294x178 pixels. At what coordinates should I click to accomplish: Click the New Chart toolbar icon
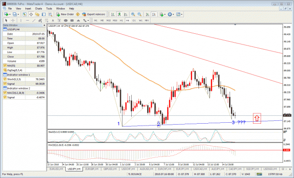(x=6, y=14)
